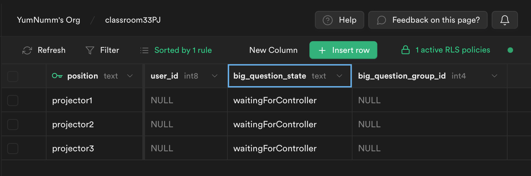Click the New Column button
Image resolution: width=531 pixels, height=176 pixels.
[273, 50]
